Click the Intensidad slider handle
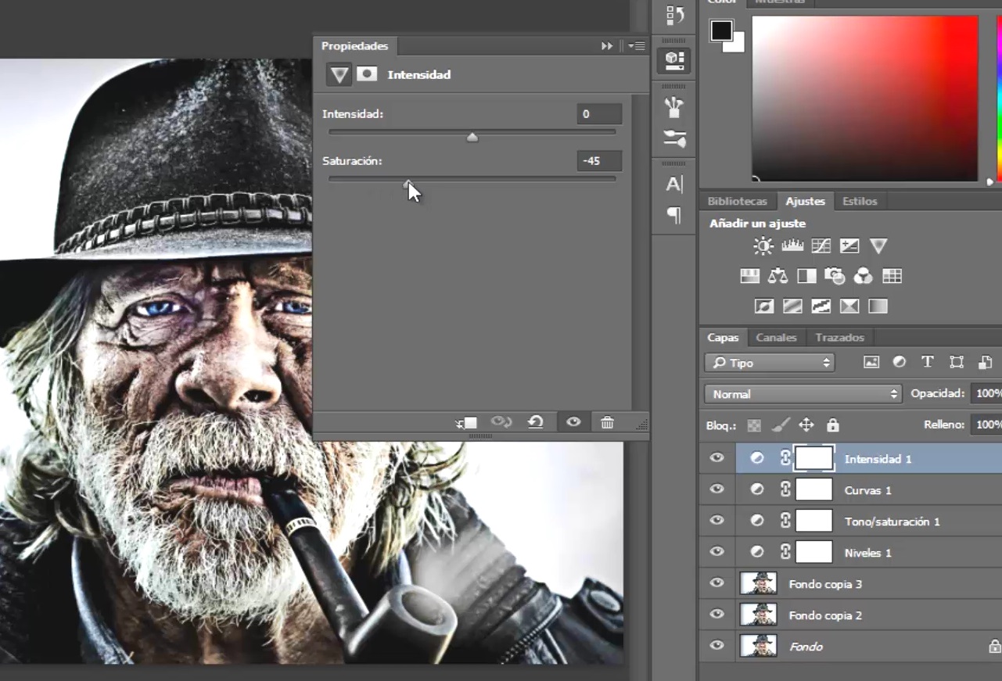The height and width of the screenshot is (681, 1002). pos(472,138)
